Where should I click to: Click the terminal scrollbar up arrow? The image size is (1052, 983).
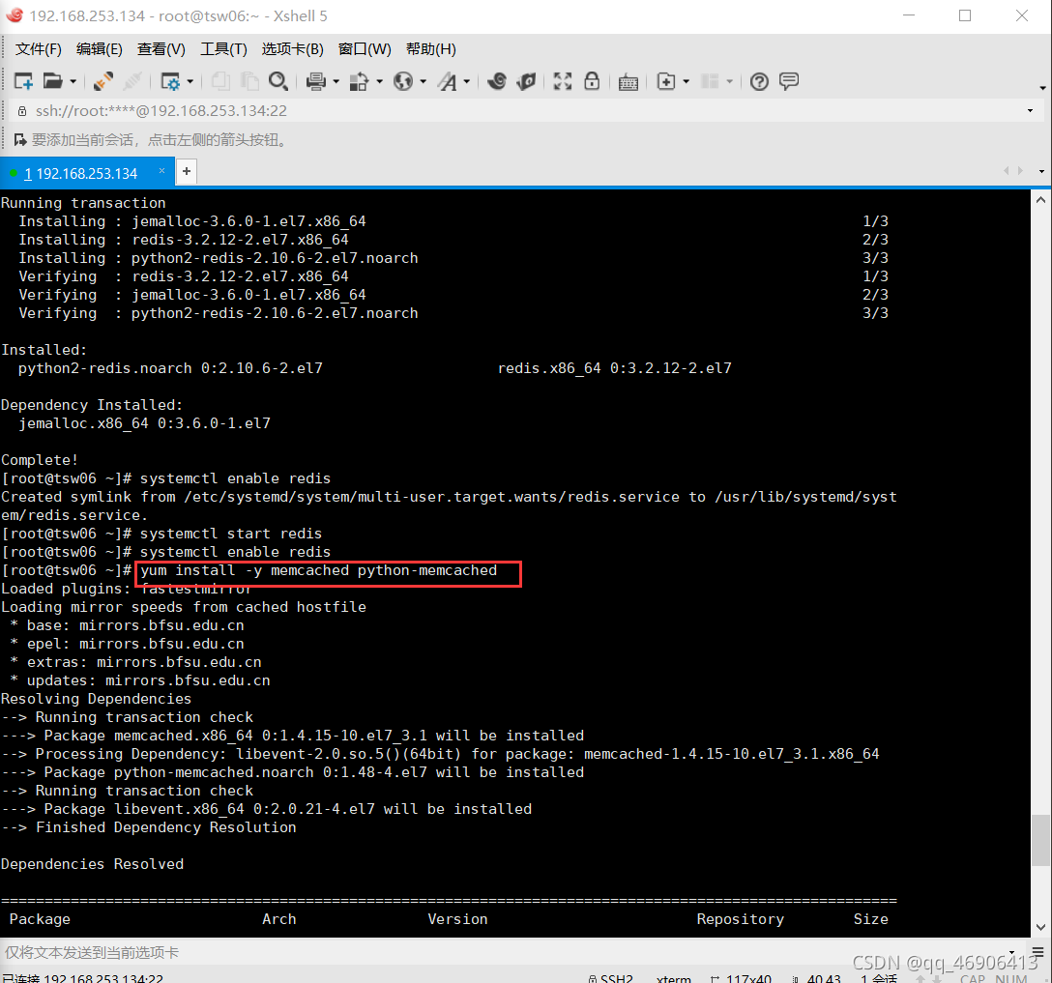(x=1040, y=200)
